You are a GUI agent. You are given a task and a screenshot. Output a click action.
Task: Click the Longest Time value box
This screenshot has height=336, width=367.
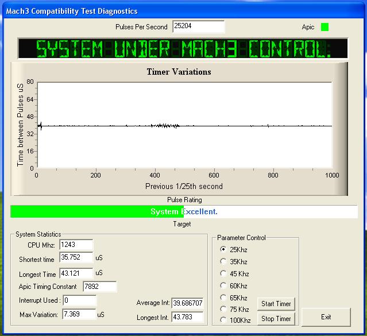tap(75, 273)
